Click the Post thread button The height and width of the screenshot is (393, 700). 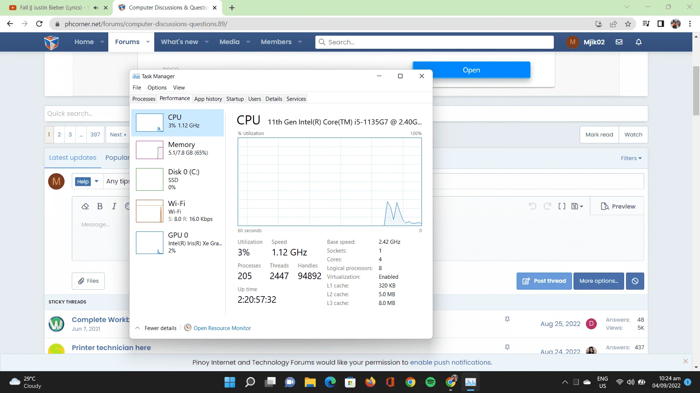(x=544, y=281)
